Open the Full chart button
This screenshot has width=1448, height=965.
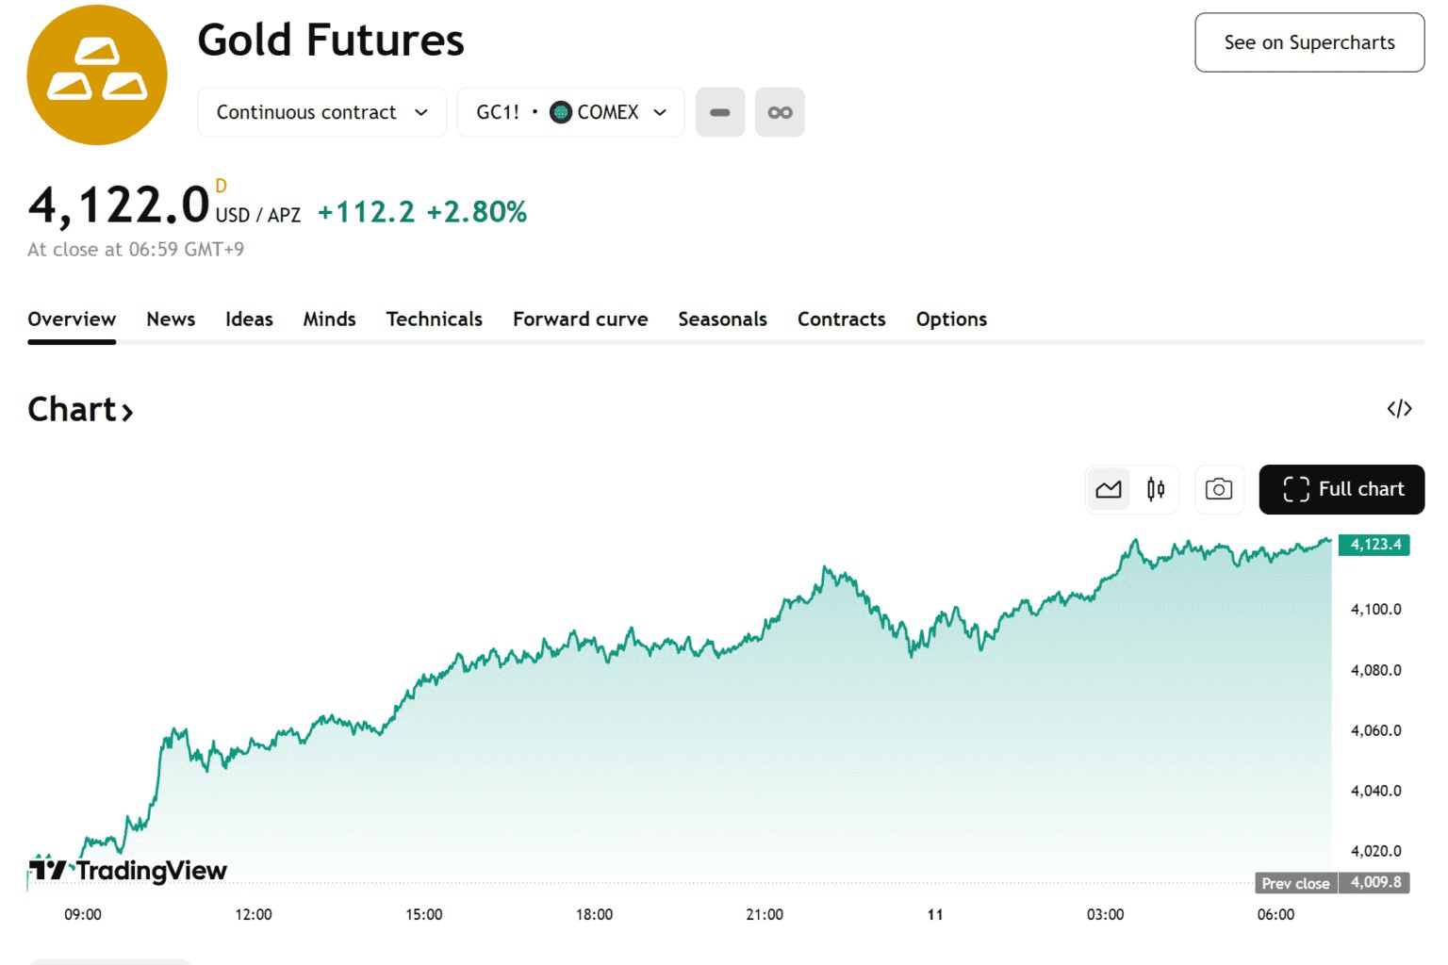1341,489
